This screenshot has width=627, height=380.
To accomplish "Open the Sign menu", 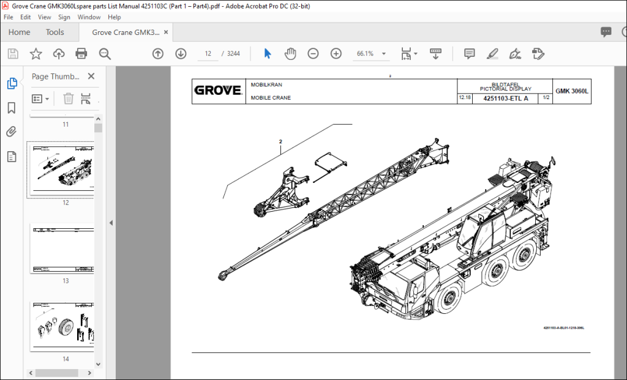I will coord(64,17).
